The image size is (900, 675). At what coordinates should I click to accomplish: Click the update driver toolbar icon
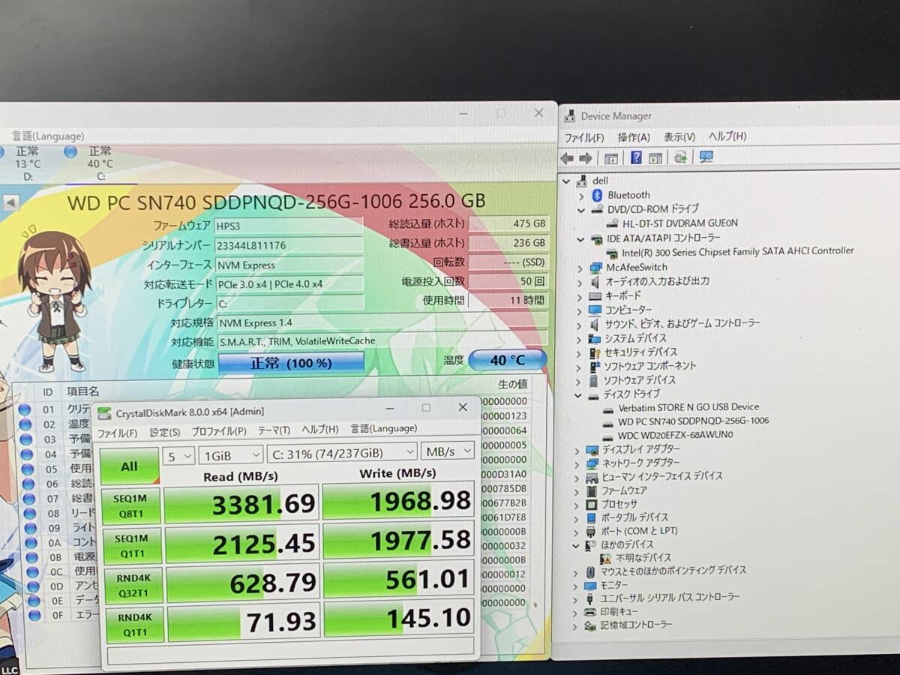click(681, 157)
